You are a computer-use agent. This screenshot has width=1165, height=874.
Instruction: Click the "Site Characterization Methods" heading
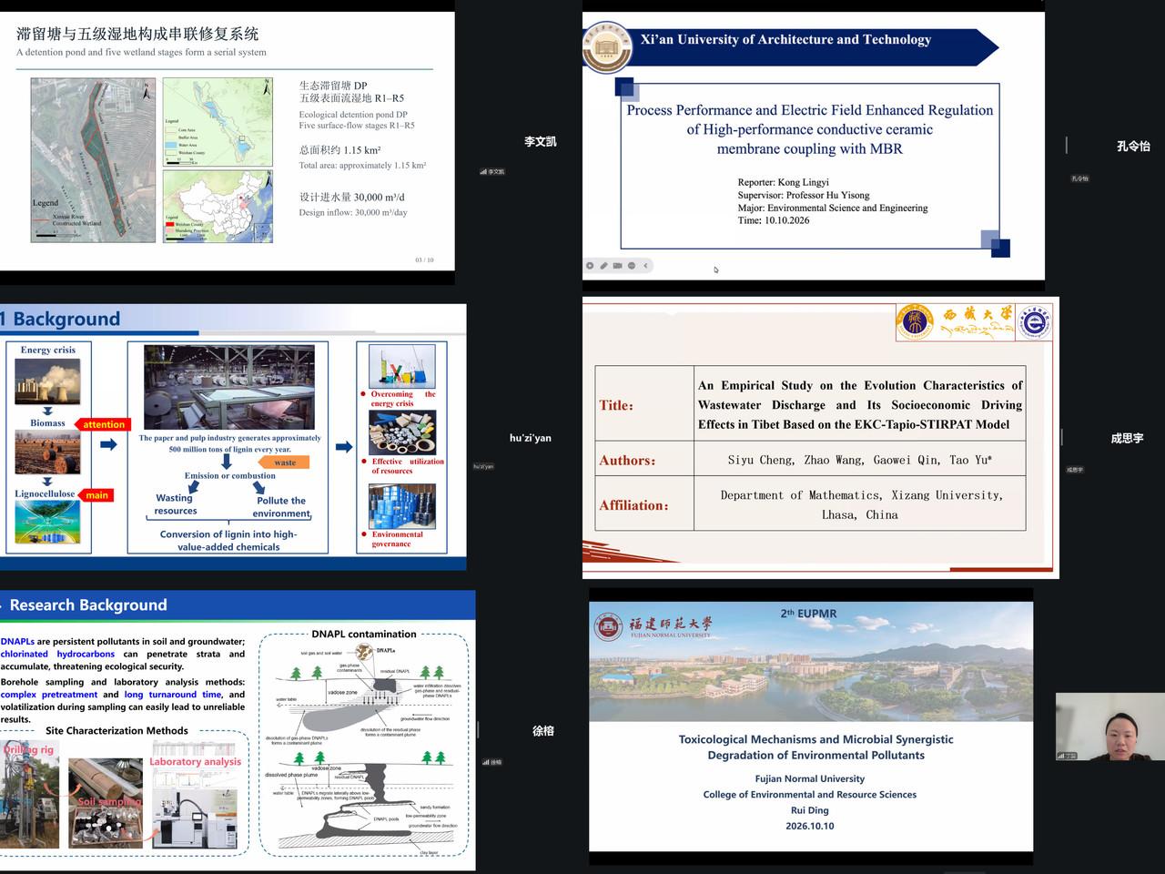pyautogui.click(x=116, y=730)
